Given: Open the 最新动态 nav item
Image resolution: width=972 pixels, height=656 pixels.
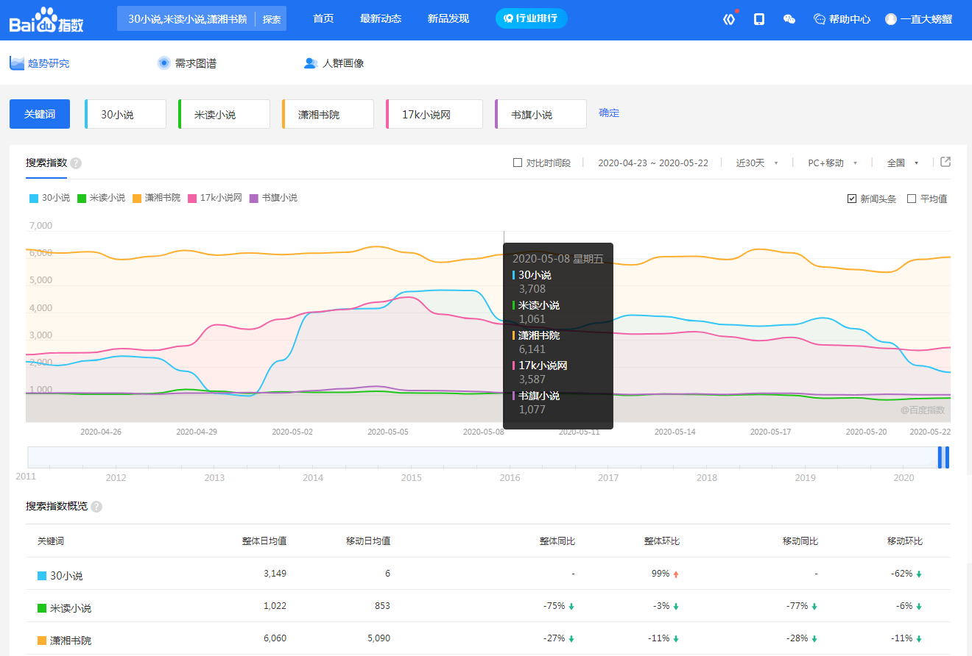Looking at the screenshot, I should pyautogui.click(x=381, y=18).
